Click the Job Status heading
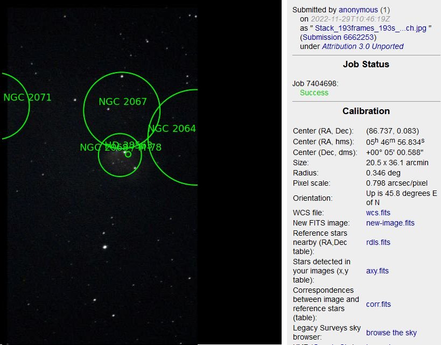 click(x=366, y=64)
